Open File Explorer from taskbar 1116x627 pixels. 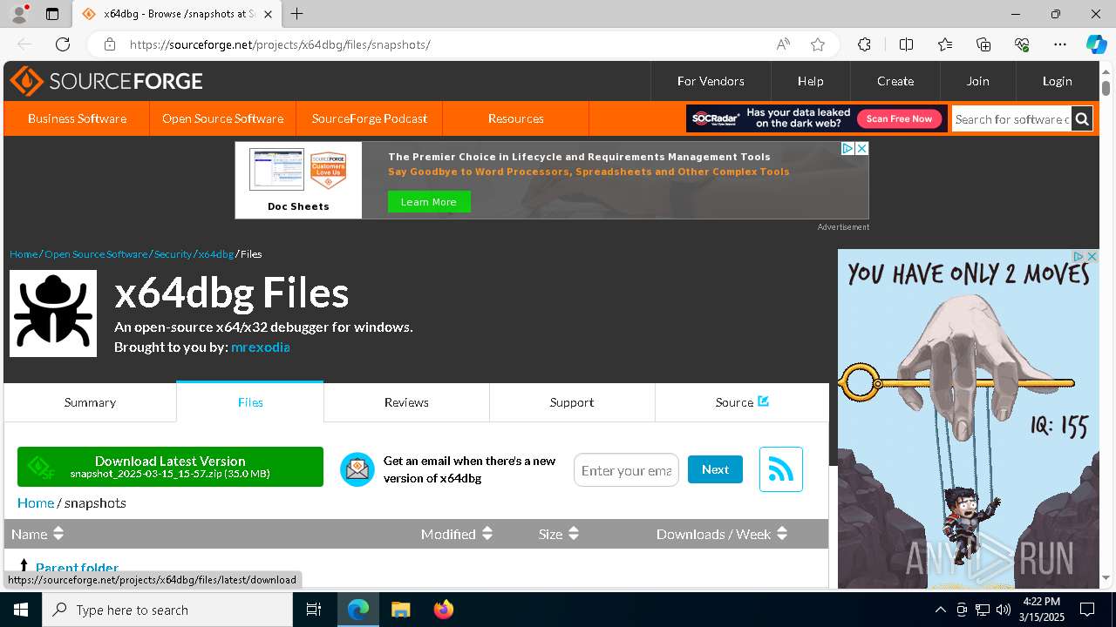pos(401,610)
